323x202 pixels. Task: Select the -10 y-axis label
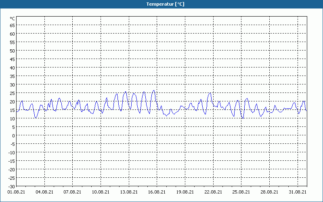pyautogui.click(x=12, y=153)
